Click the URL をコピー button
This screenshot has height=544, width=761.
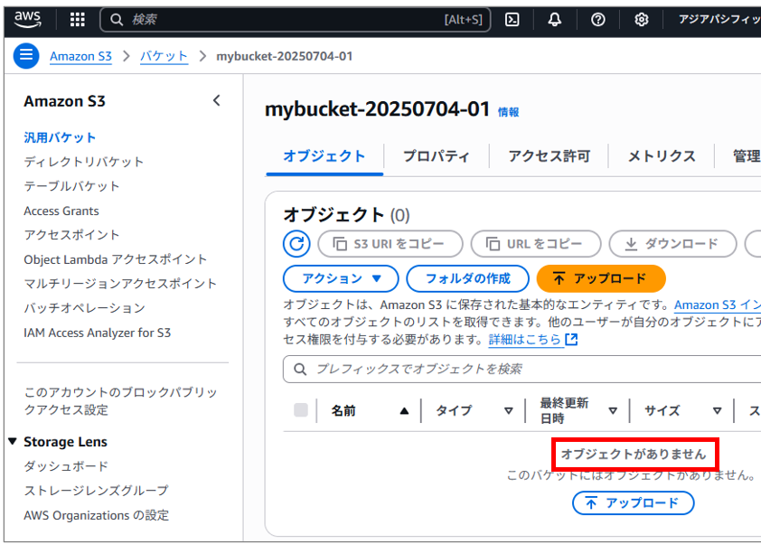click(x=536, y=244)
